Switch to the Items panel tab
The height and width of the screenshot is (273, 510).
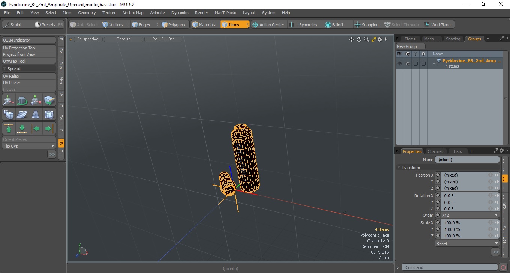410,39
